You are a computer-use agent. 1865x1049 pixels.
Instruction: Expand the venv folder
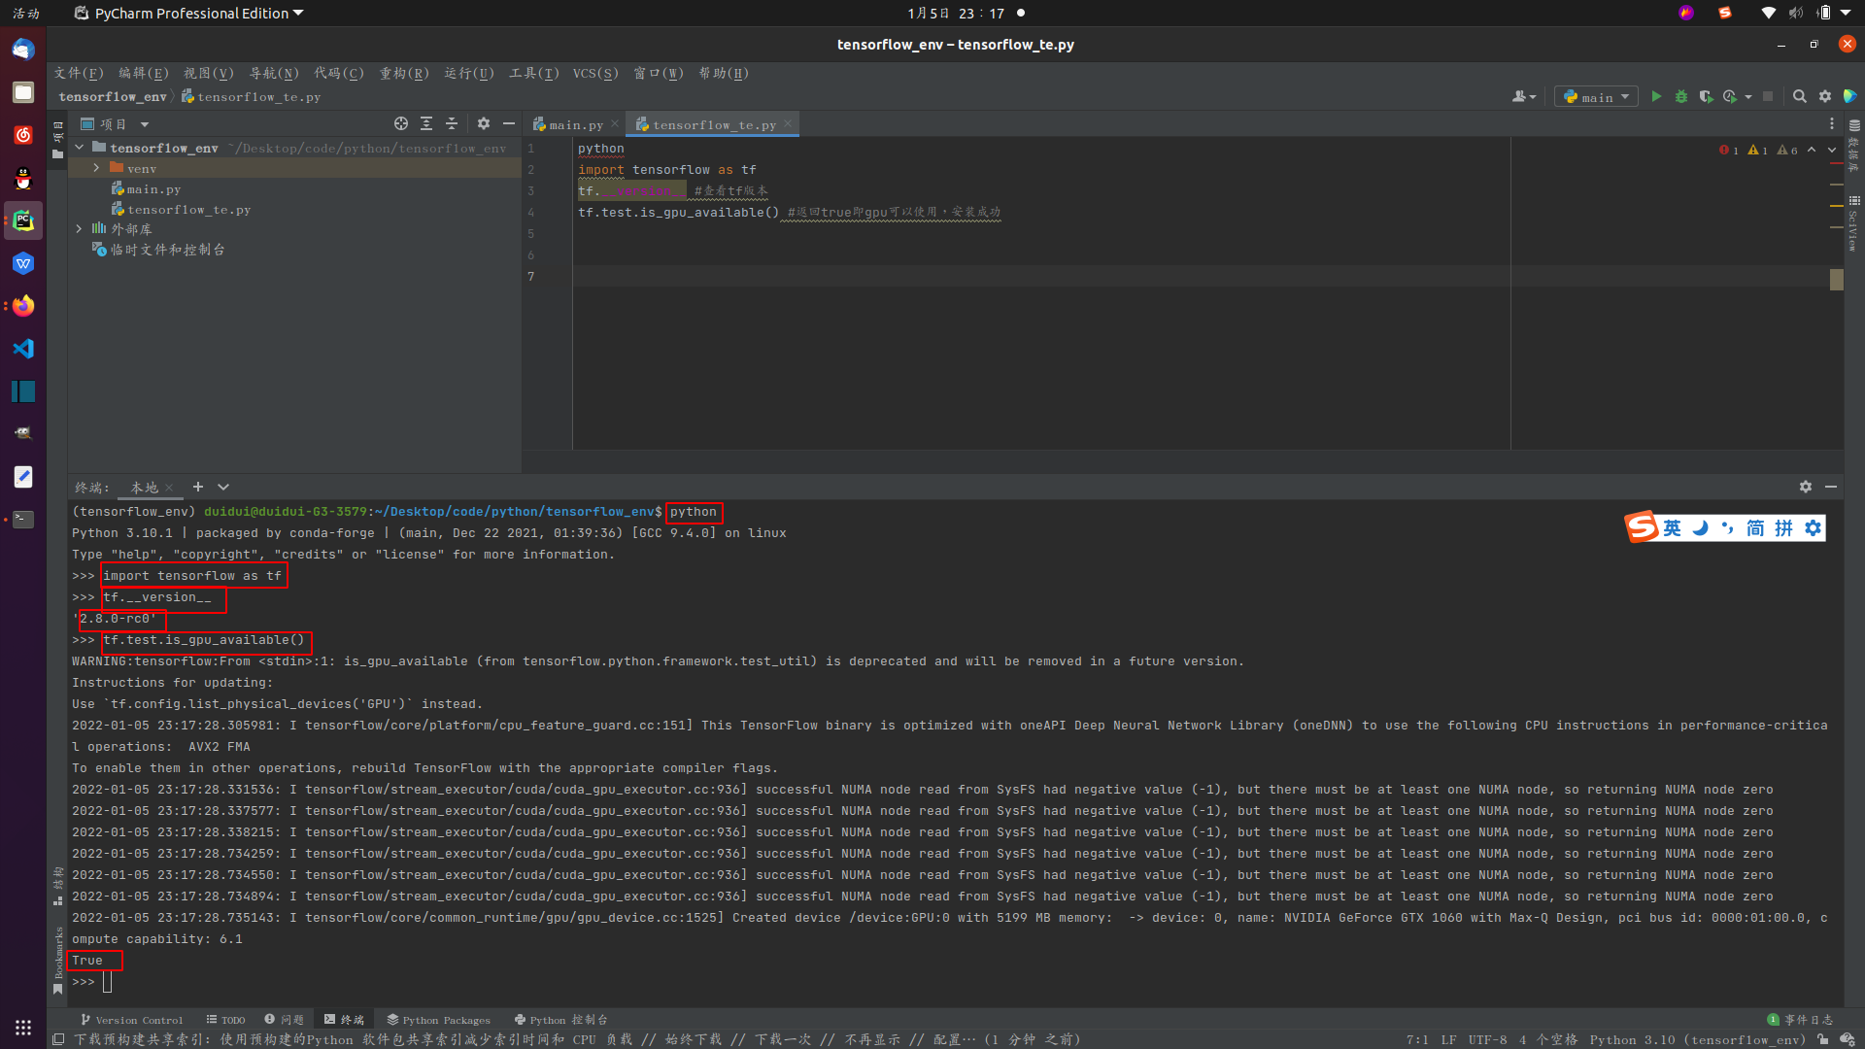96,168
